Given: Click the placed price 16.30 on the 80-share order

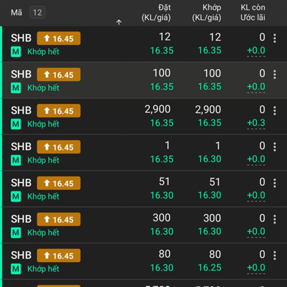Looking at the screenshot, I should tap(162, 267).
